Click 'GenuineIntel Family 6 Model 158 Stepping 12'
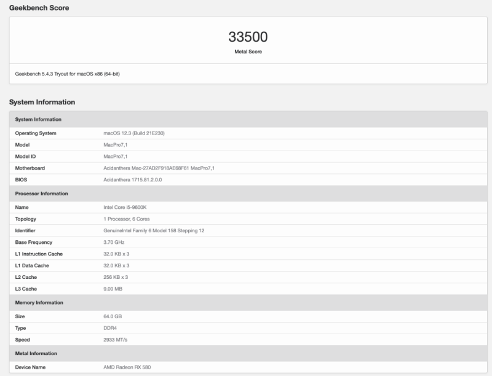This screenshot has height=376, width=492. pyautogui.click(x=154, y=230)
